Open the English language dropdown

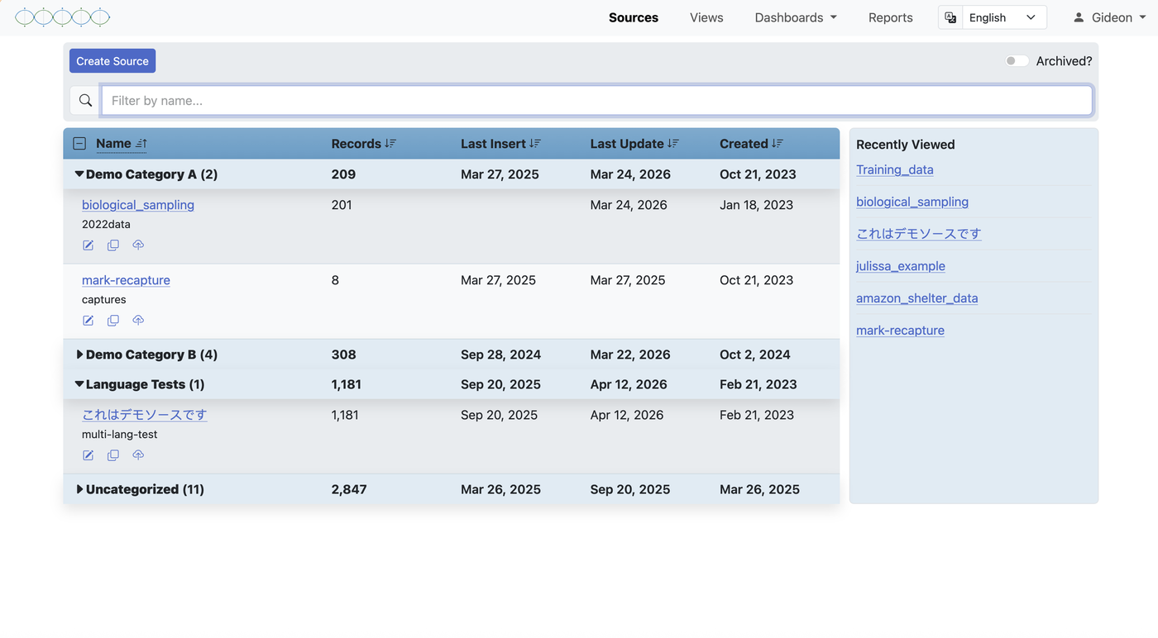click(x=1004, y=17)
